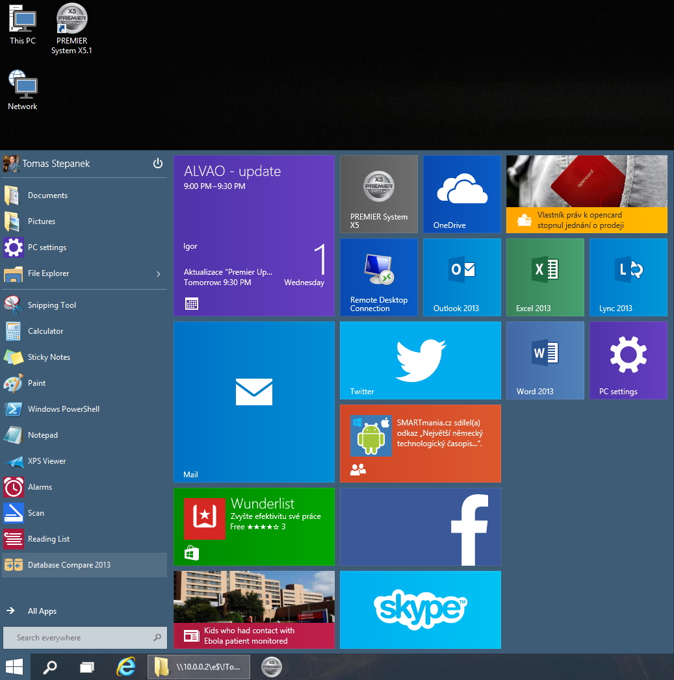Launch Calculator
The width and height of the screenshot is (674, 680).
click(x=84, y=331)
